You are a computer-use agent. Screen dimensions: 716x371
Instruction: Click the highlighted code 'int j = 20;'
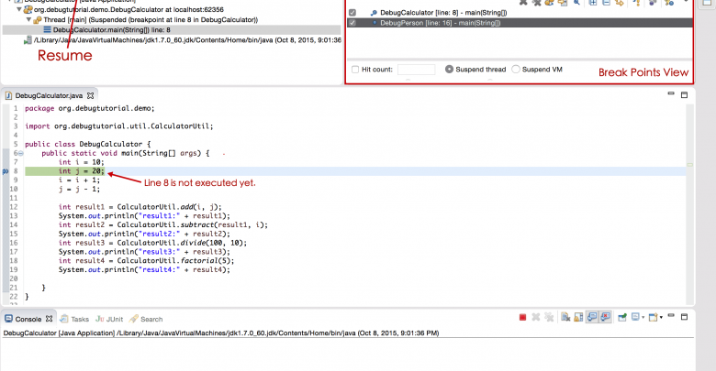82,171
